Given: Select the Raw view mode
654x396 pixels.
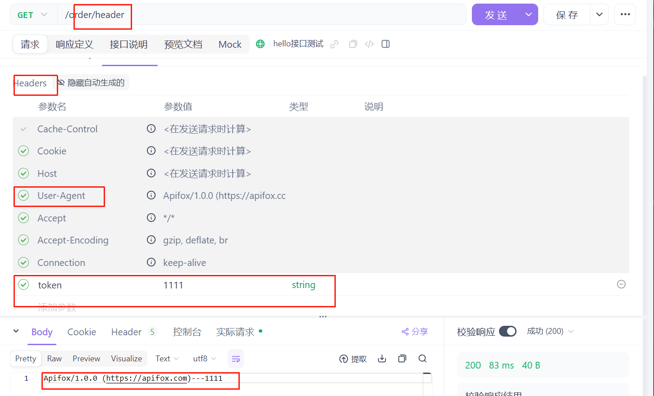Looking at the screenshot, I should coord(55,359).
